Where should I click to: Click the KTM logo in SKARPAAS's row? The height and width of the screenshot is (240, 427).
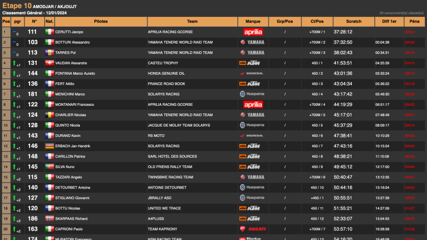coord(250,219)
